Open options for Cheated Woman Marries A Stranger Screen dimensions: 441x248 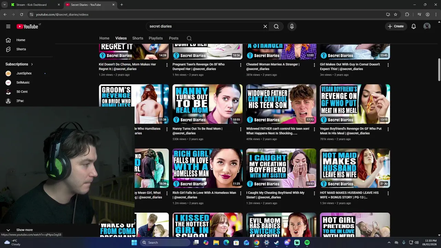click(x=314, y=65)
